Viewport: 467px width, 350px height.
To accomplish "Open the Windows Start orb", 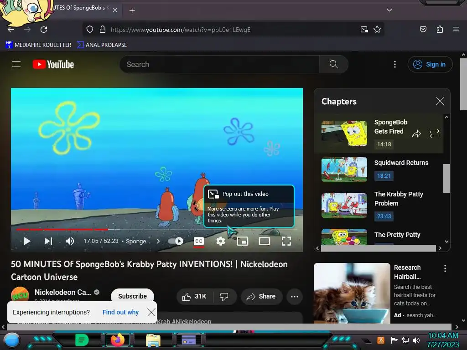I will tap(11, 340).
